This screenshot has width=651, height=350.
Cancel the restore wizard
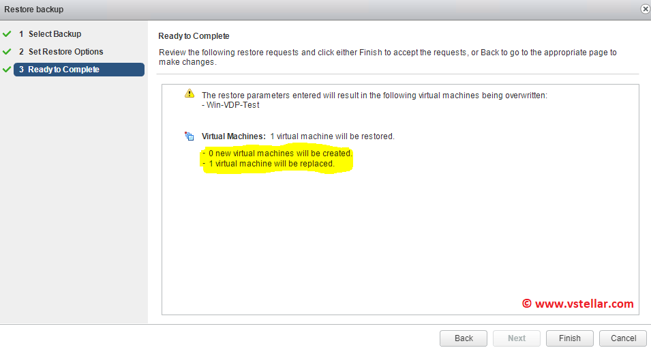623,338
